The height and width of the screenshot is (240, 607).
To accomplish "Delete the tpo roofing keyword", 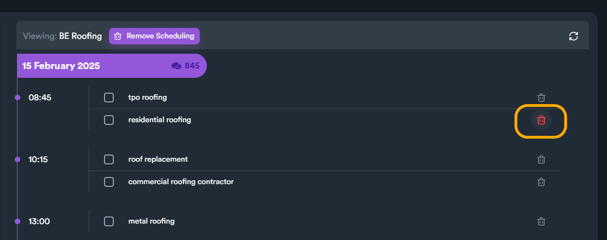I will pos(541,98).
